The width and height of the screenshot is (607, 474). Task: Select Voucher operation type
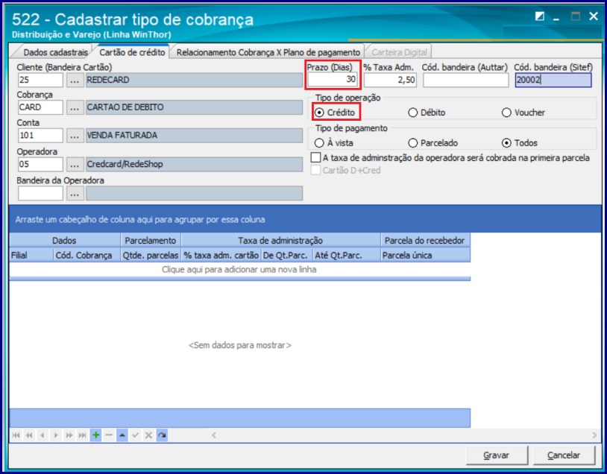(x=523, y=113)
